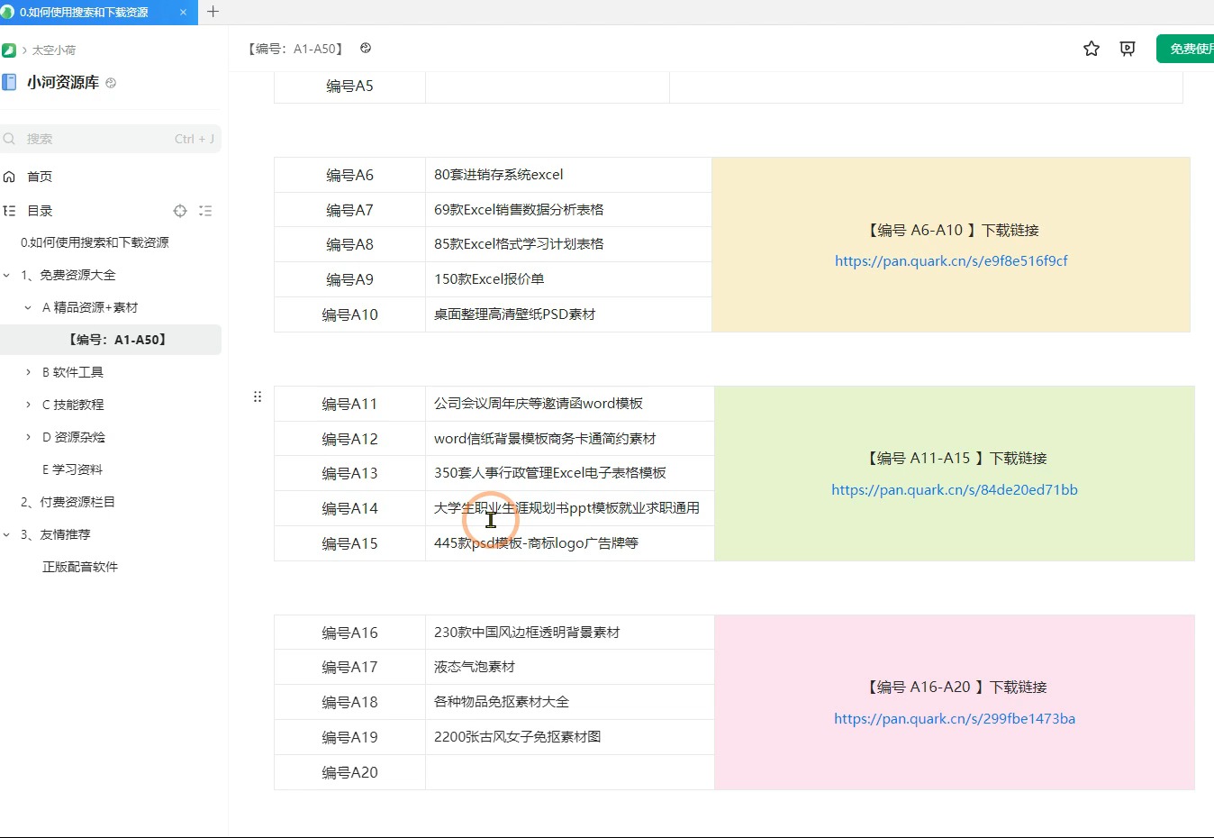
Task: Click 230款中国风边框透明背景素材 cell
Action: click(570, 633)
